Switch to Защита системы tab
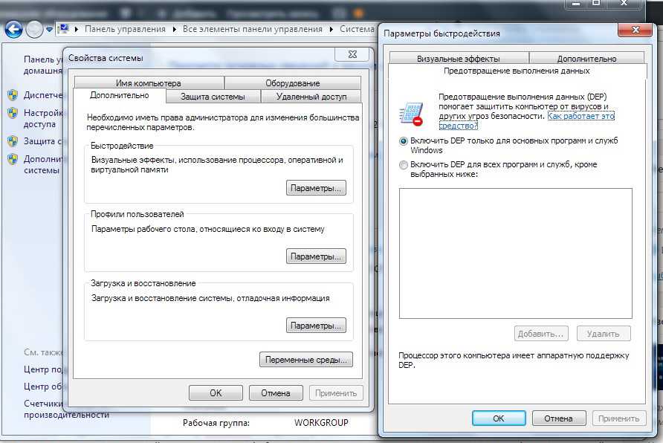Screen dimensions: 663x443 point(213,97)
